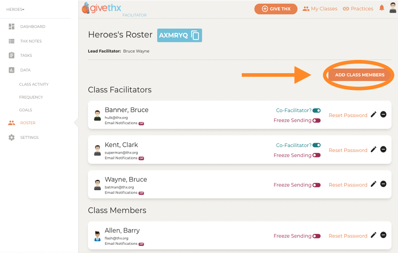Screen dimensions: 398x253
Task: Remove Clark Kent with minus icon
Action: click(383, 149)
